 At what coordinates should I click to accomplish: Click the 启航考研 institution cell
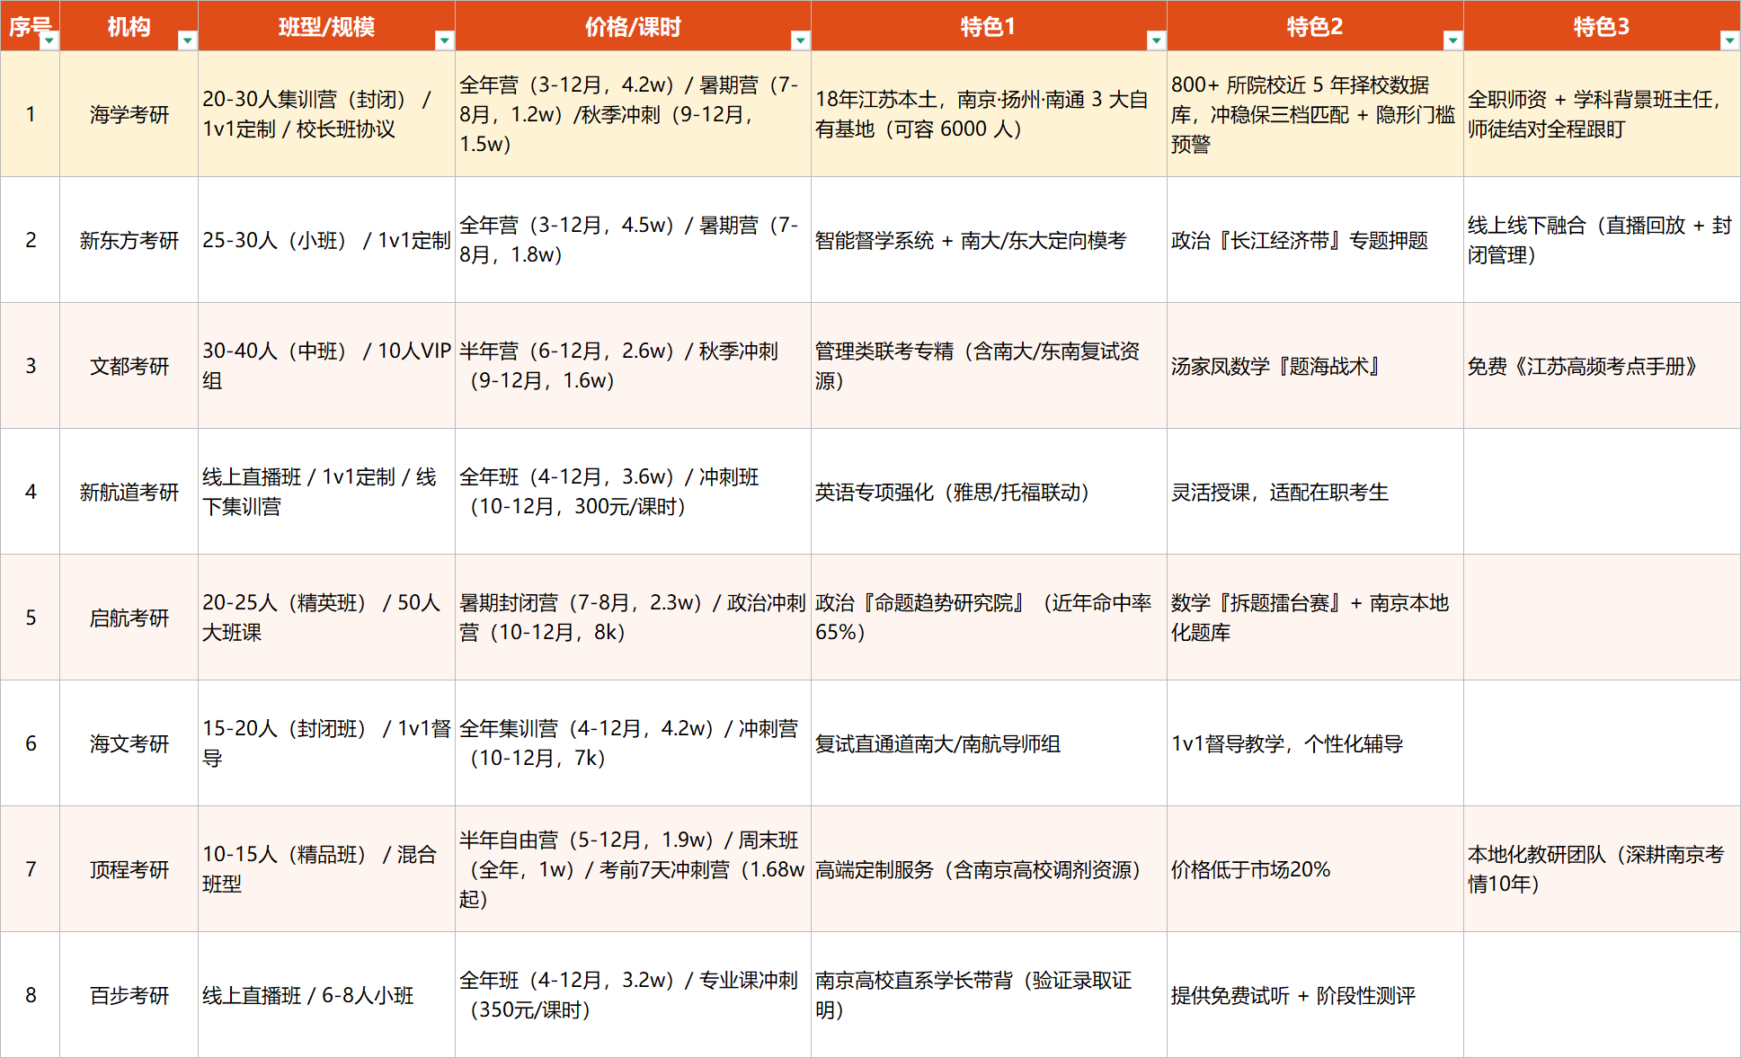point(129,618)
